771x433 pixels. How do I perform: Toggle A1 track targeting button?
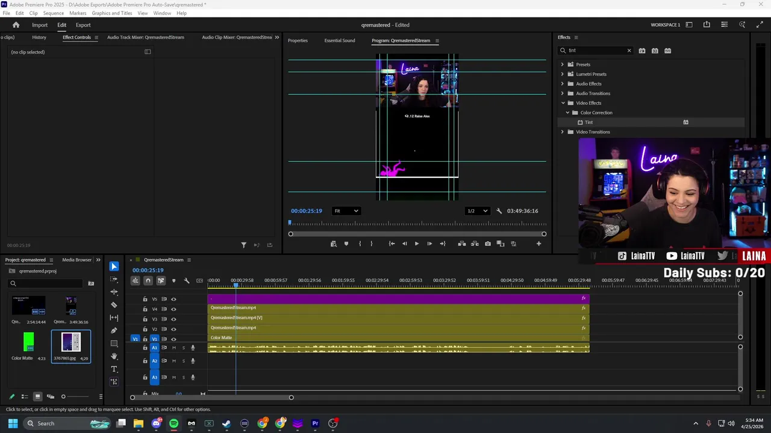click(154, 348)
